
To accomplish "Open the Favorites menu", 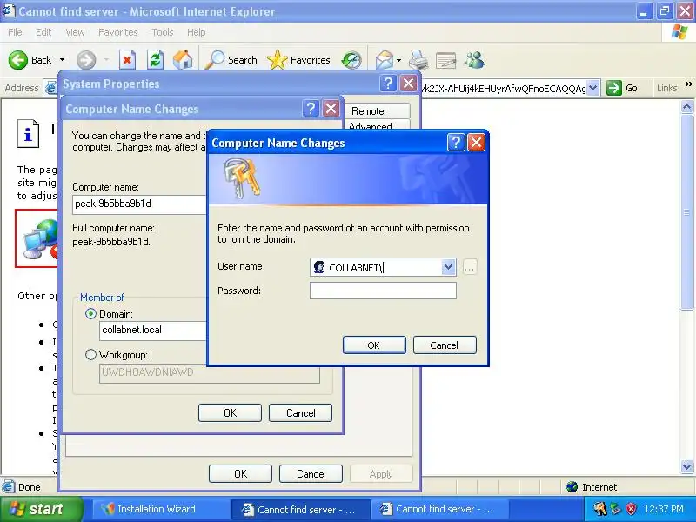I will [x=118, y=32].
